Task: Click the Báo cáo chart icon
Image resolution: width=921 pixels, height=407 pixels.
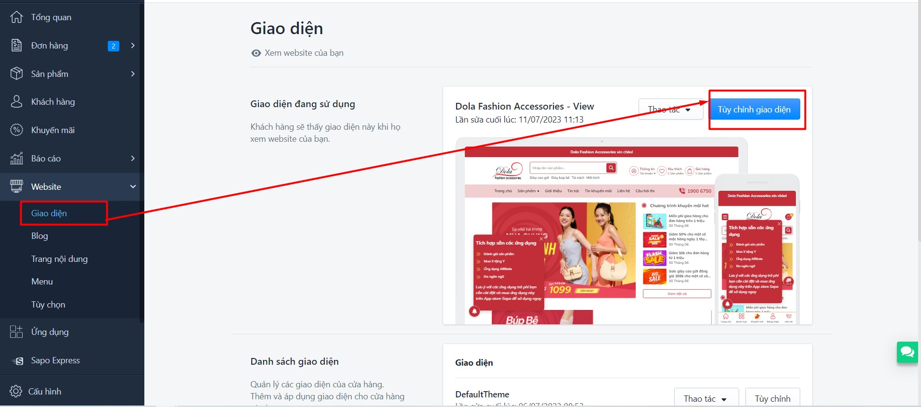Action: pos(16,158)
